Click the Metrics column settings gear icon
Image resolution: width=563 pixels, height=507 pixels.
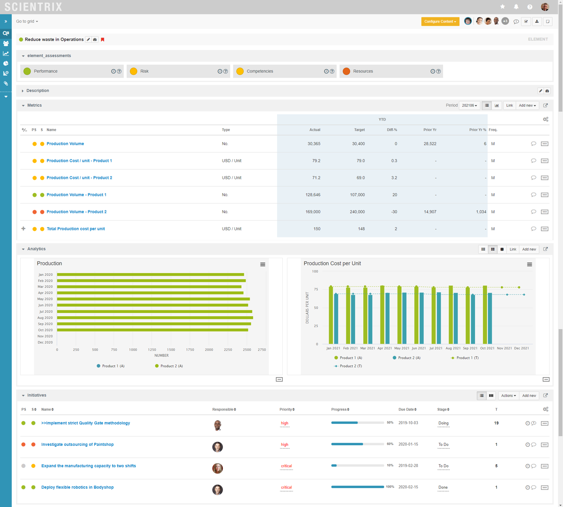pos(545,119)
